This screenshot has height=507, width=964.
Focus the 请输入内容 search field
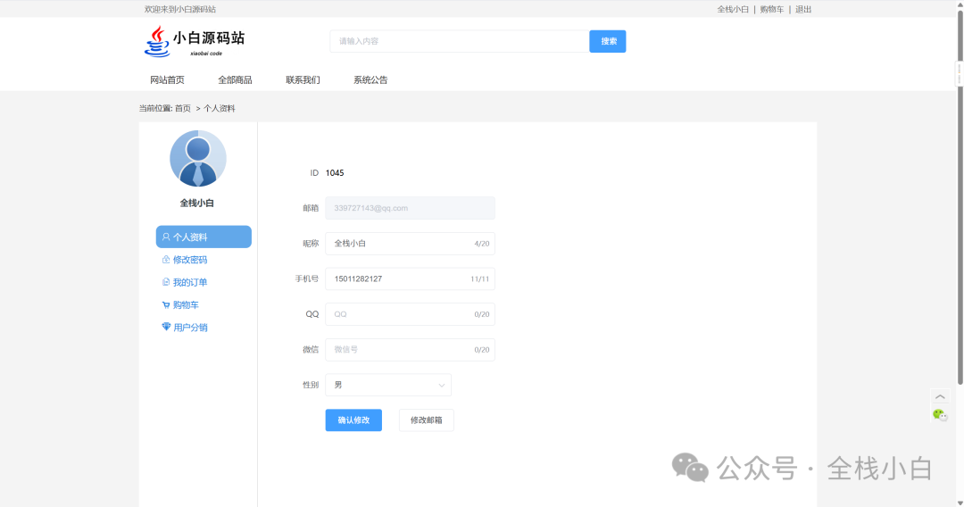pos(460,41)
